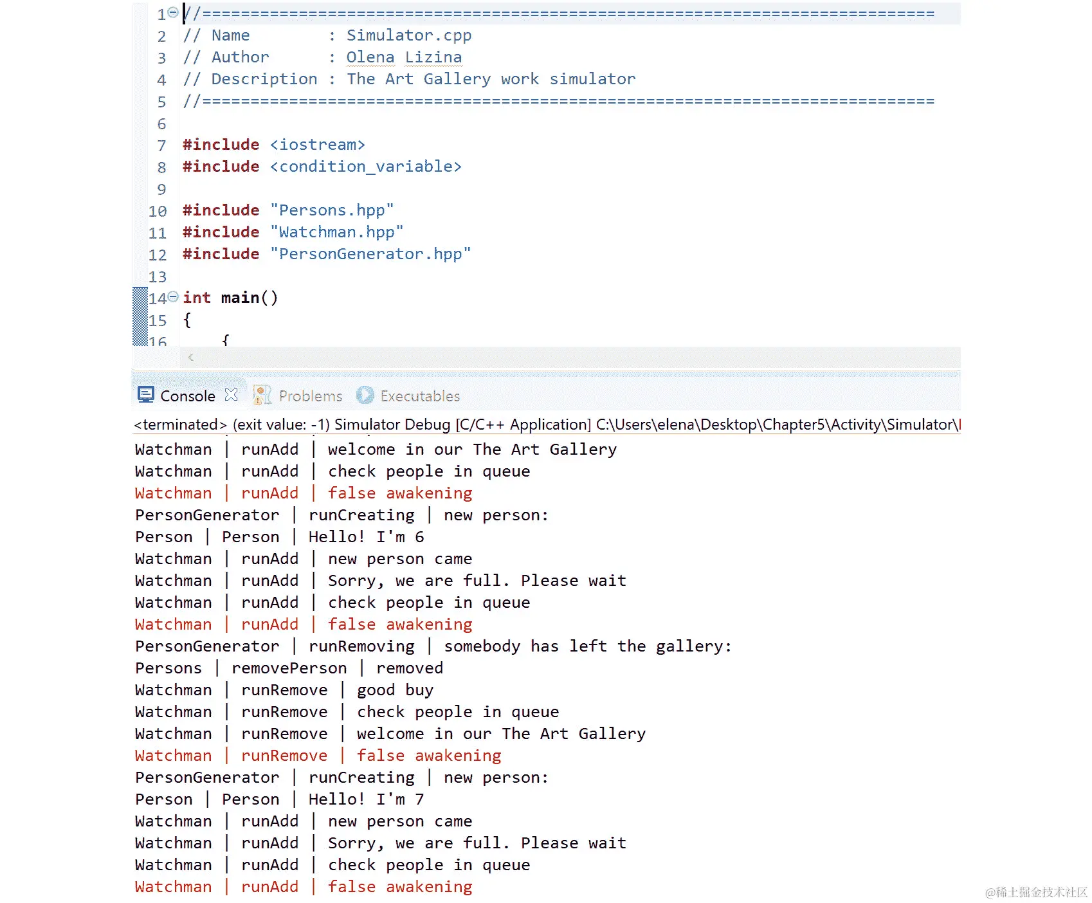The image size is (1092, 903).
Task: Click the "PersonGenerator.hpp" include string
Action: coord(370,254)
